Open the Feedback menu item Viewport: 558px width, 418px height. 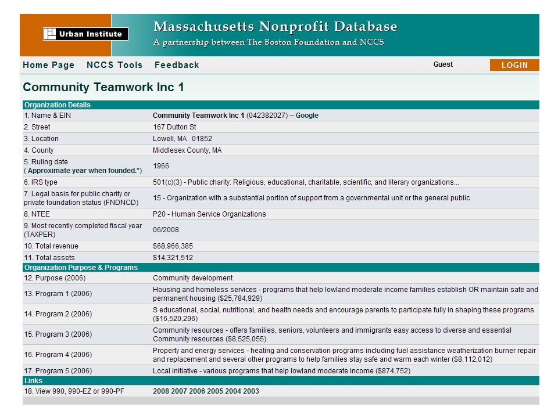[x=177, y=65]
